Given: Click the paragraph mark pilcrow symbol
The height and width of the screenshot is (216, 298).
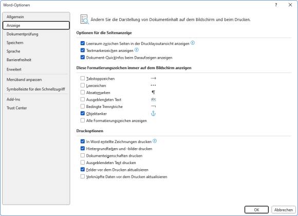Looking at the screenshot, I should point(153,92).
